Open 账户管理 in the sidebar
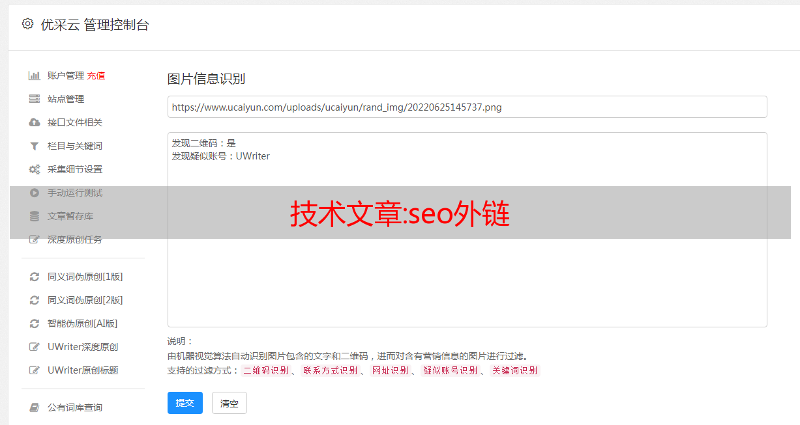The image size is (800, 425). click(x=66, y=75)
